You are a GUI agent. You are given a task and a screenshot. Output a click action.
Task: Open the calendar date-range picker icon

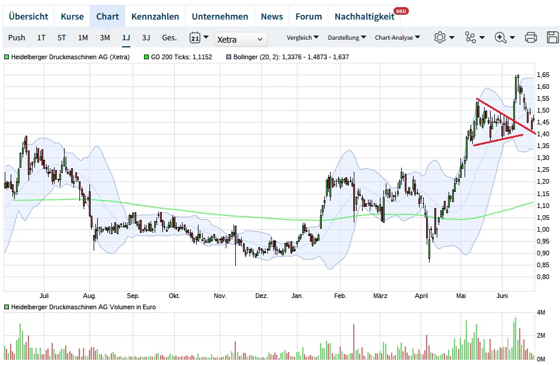(196, 37)
